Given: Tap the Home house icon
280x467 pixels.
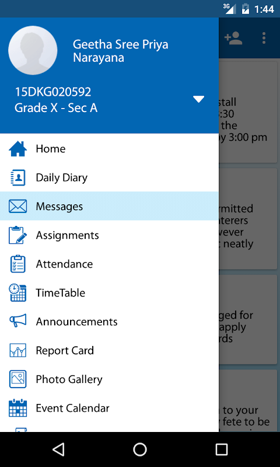Looking at the screenshot, I should (x=18, y=149).
